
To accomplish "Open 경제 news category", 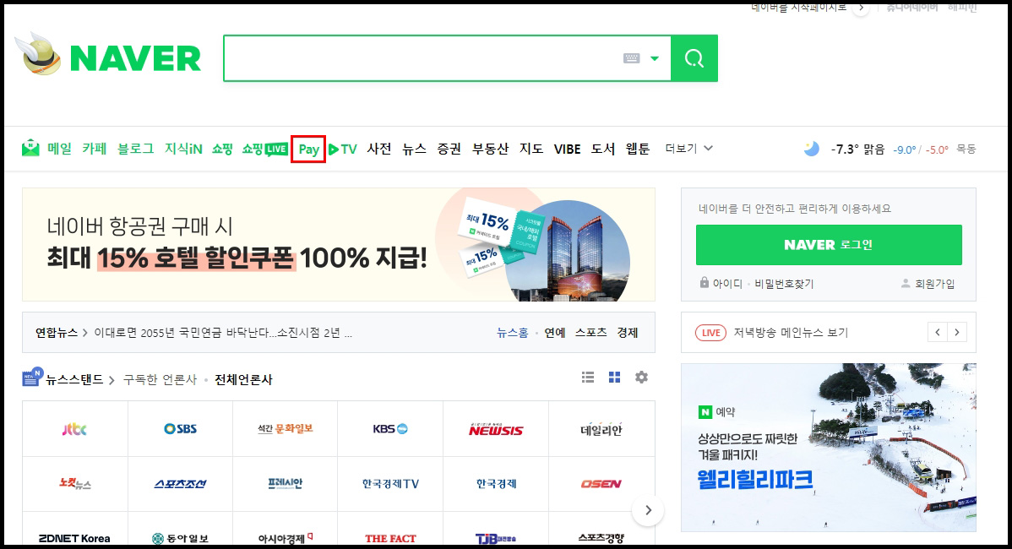I will [x=628, y=333].
